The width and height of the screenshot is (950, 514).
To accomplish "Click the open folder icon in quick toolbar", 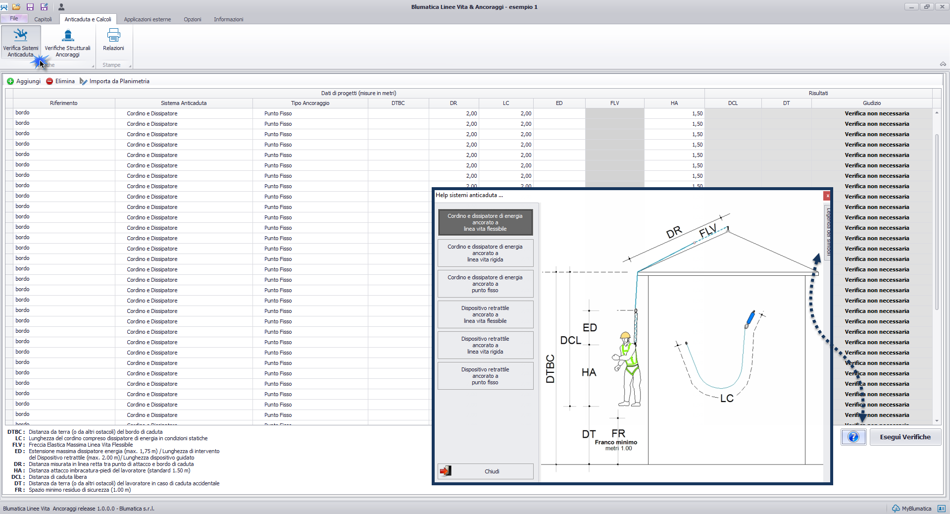I will 16,7.
